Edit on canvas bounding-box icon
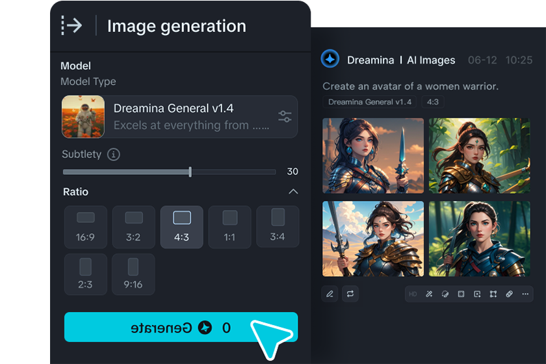This screenshot has height=364, width=546. tap(493, 294)
